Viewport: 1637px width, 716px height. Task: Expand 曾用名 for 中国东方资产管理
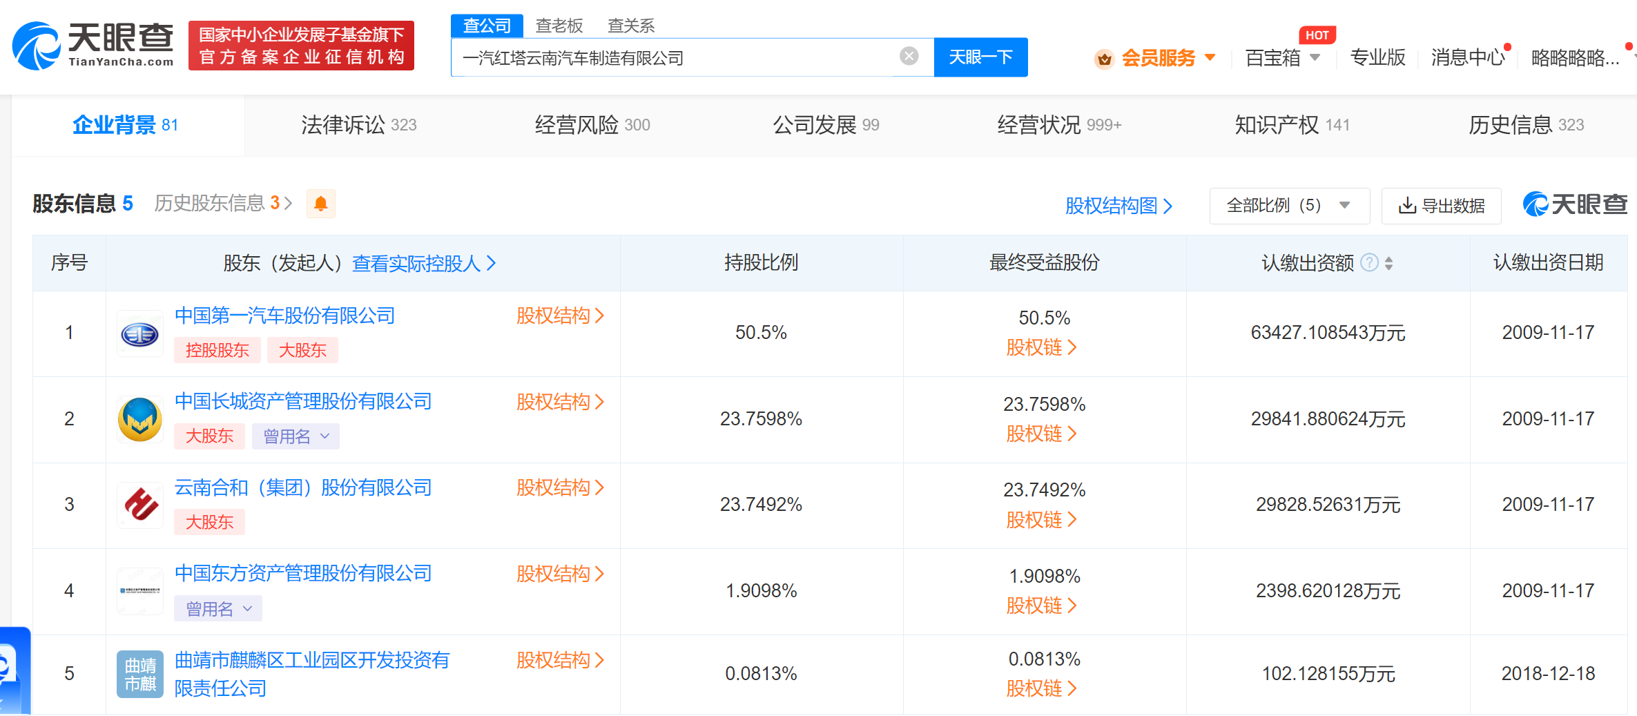(x=218, y=608)
